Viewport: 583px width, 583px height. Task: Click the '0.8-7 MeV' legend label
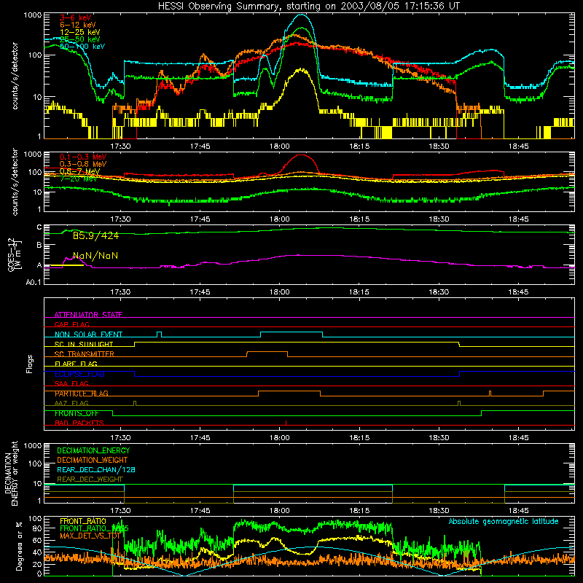[79, 171]
